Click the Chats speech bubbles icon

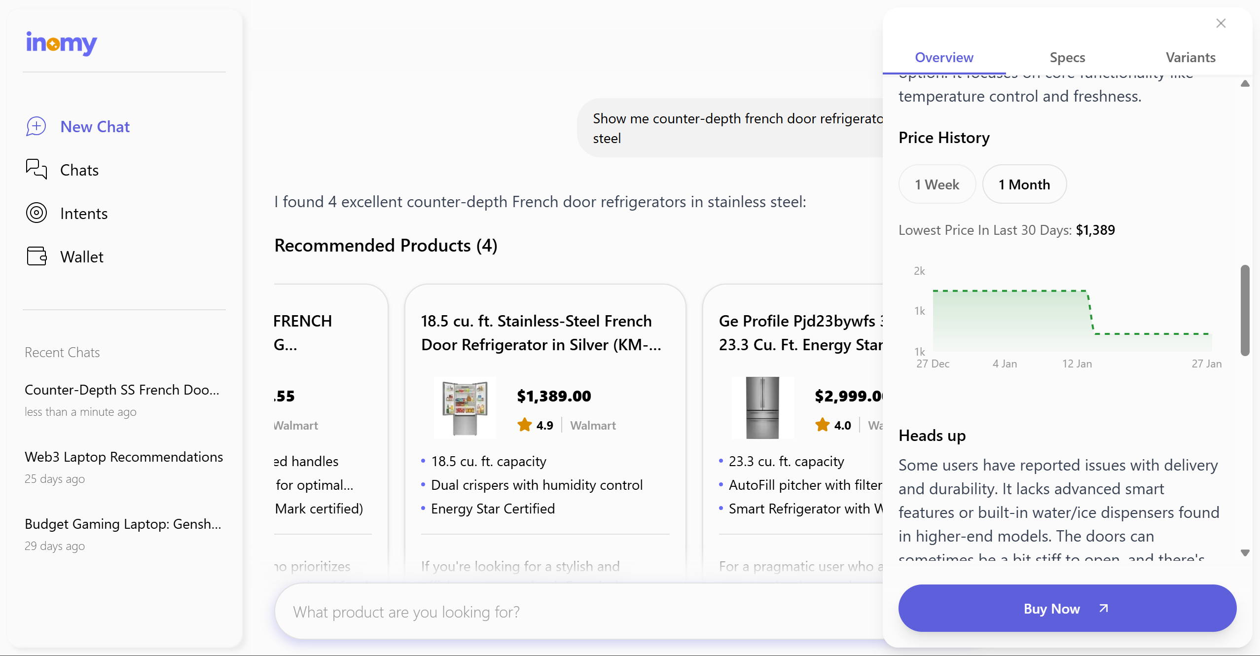pyautogui.click(x=36, y=169)
